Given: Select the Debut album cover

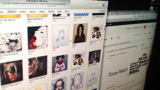Looking at the screenshot, I should pyautogui.click(x=80, y=33).
